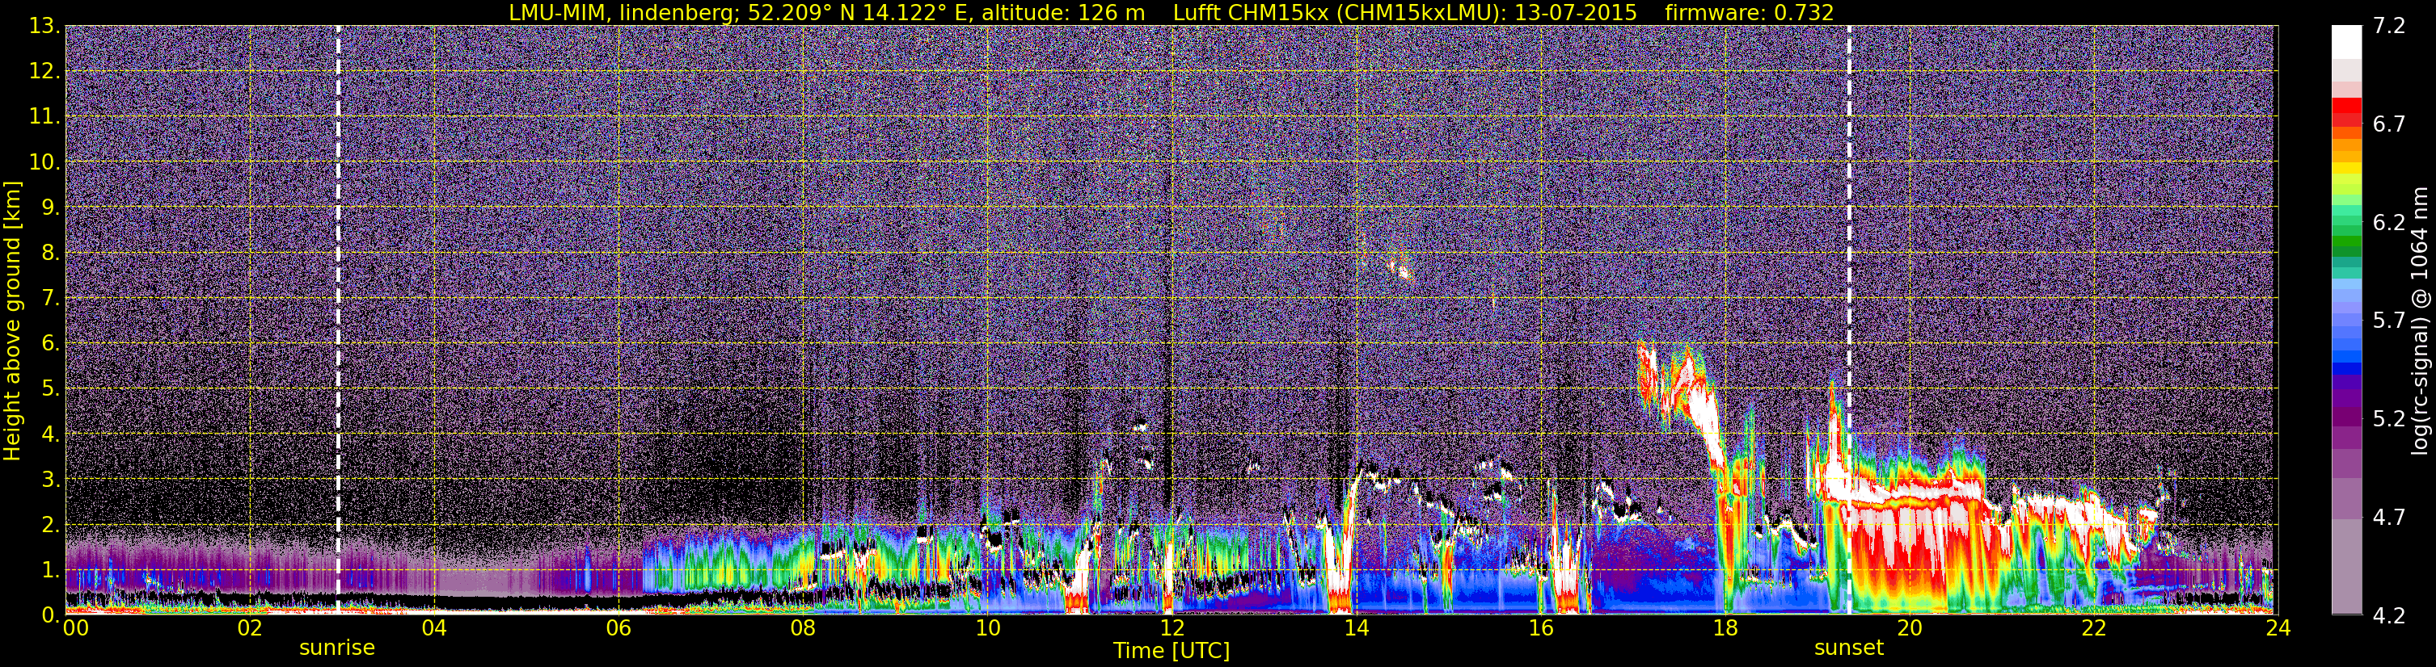The height and width of the screenshot is (667, 2436).
Task: Click the height axis tick '2.'
Action: 51,524
